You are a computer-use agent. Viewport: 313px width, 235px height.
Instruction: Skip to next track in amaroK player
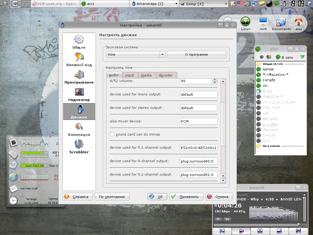click(298, 231)
